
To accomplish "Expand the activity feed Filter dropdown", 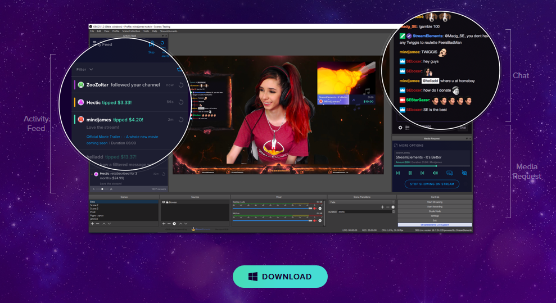I will [85, 70].
